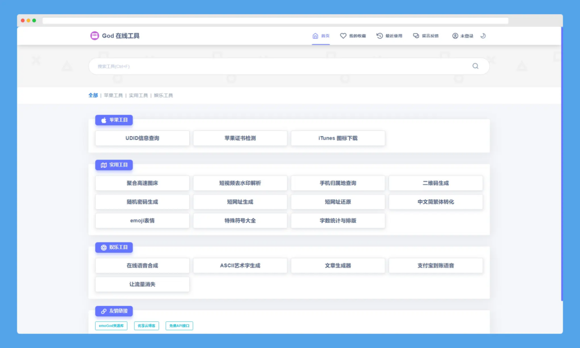This screenshot has width=580, height=348.
Task: Click the magnifier search icon
Action: tap(475, 66)
